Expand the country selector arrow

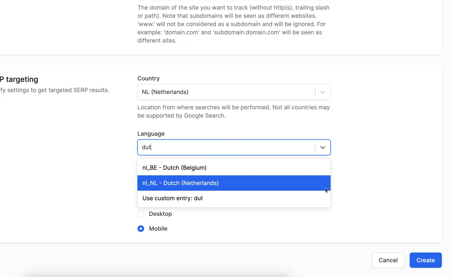coord(322,92)
